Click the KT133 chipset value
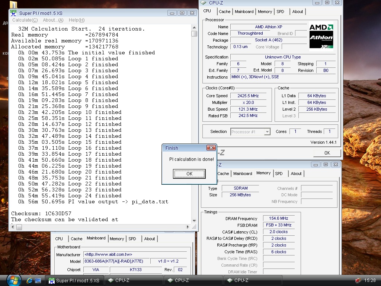Image resolution: width=381 pixels, height=286 pixels. point(135,270)
